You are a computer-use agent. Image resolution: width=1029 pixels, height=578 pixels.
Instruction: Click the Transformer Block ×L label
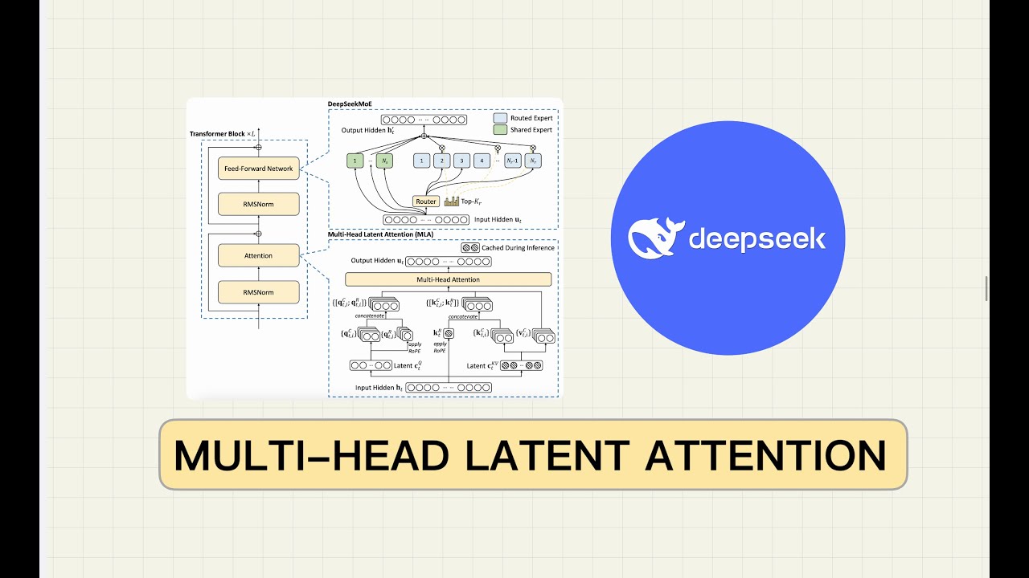coord(222,133)
